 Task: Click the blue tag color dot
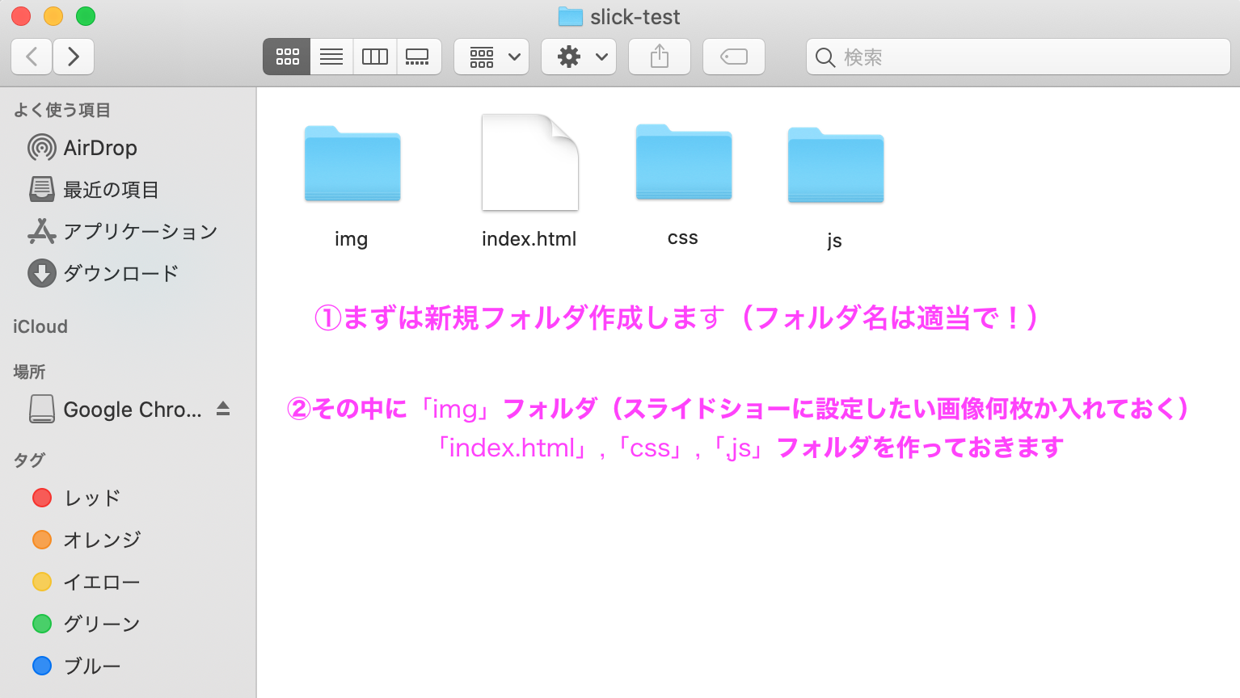point(42,666)
